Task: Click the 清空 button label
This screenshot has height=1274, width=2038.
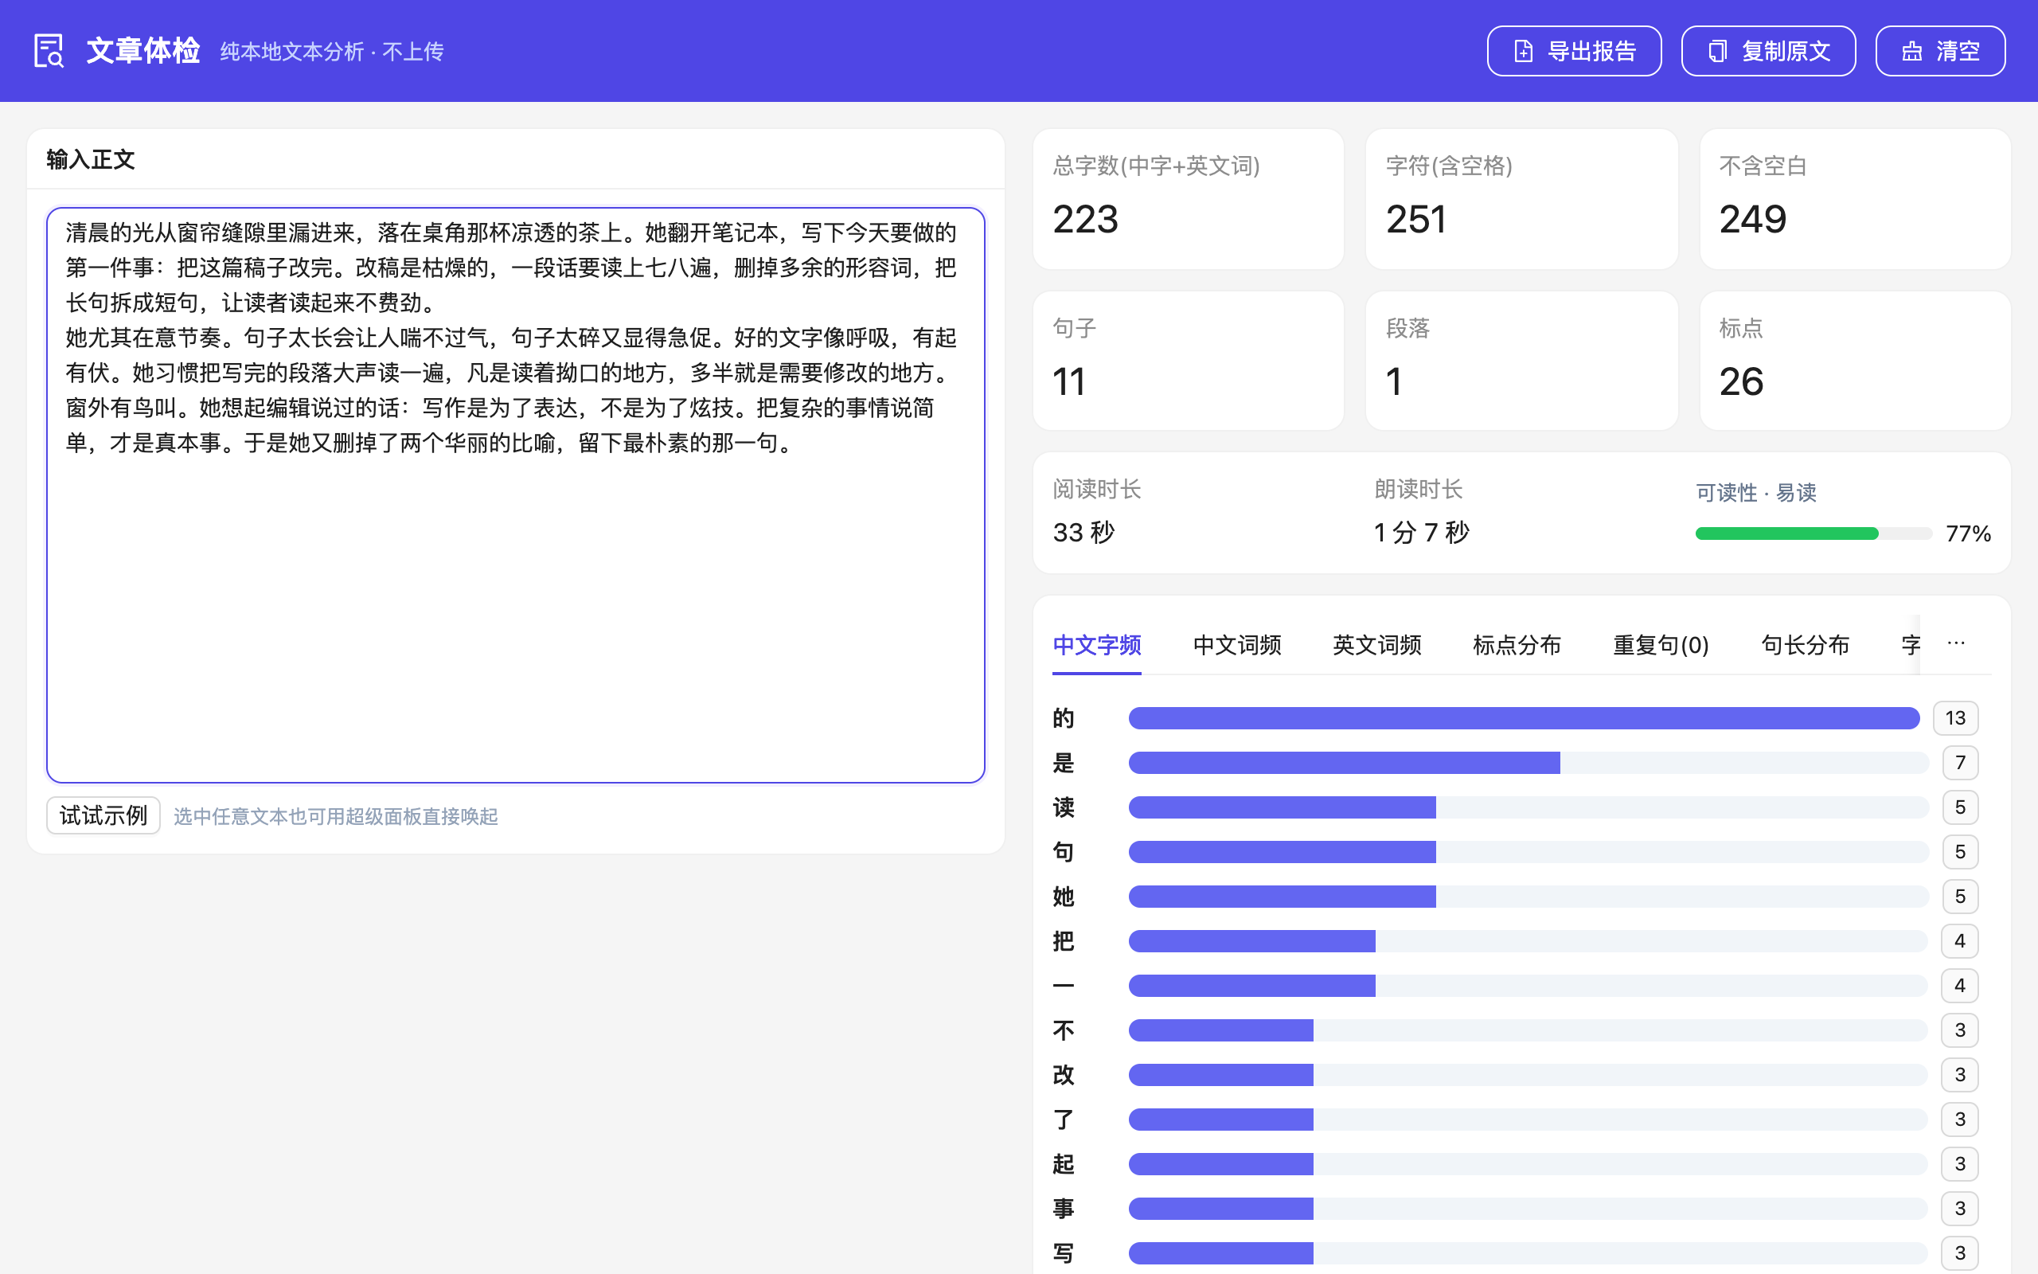Action: point(1957,52)
